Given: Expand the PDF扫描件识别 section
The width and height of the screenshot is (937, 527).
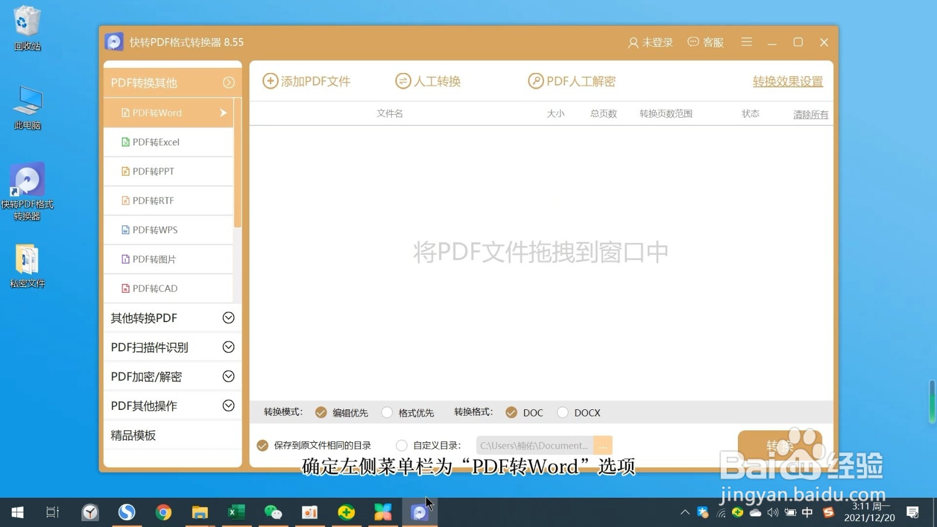Looking at the screenshot, I should 228,347.
